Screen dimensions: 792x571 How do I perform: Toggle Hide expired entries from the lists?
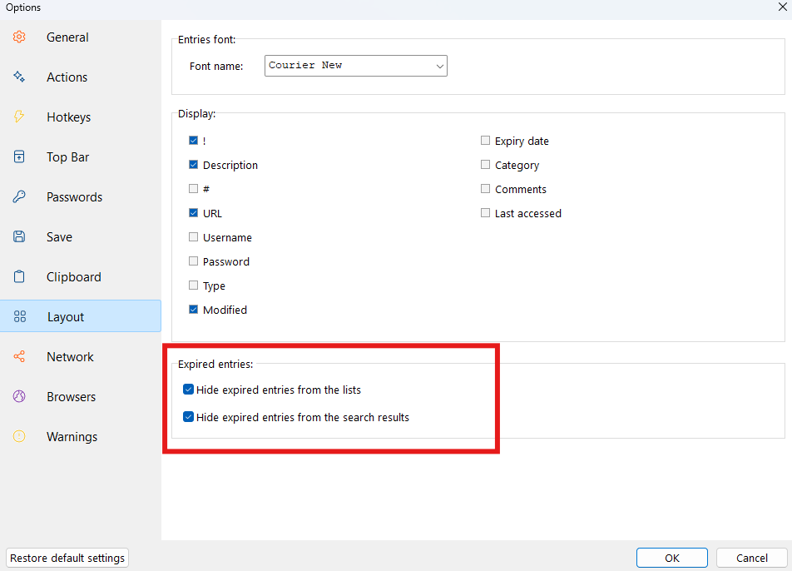click(188, 390)
